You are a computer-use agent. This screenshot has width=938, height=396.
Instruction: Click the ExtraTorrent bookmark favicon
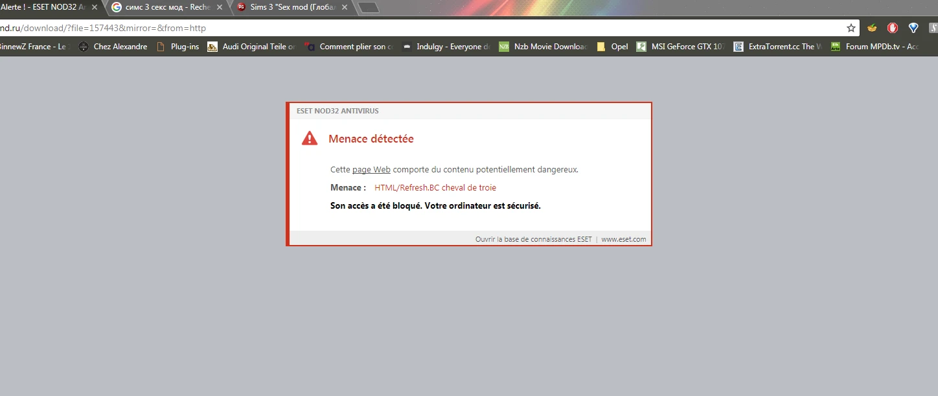[738, 47]
